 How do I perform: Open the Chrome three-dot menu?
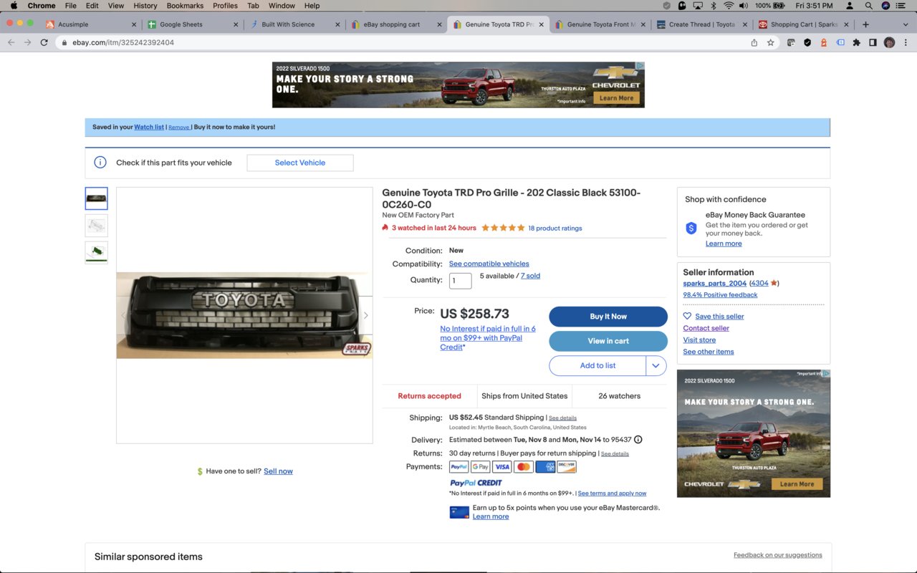pos(906,42)
